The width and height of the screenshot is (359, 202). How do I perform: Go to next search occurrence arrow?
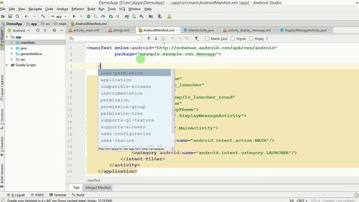[156, 39]
